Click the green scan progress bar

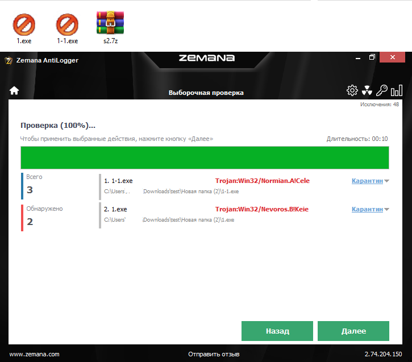(x=205, y=157)
